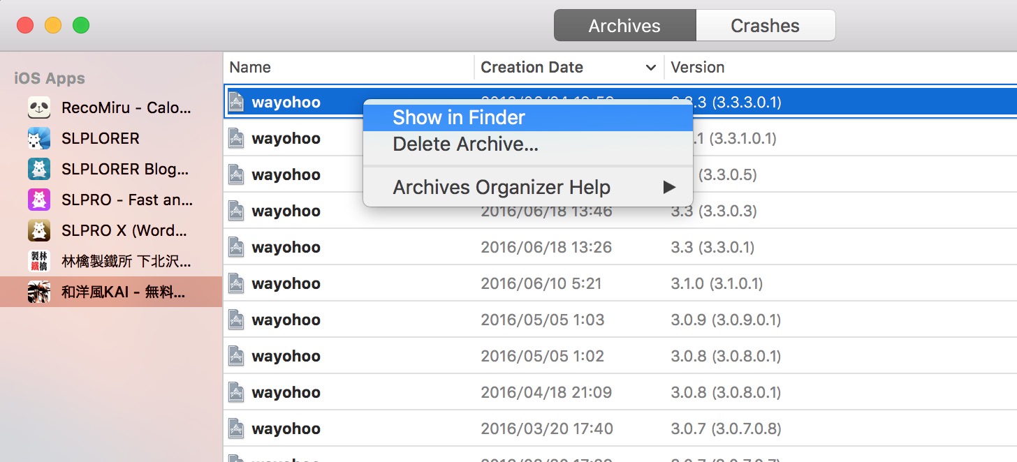Select the SLPLORER Blog app icon

coord(39,169)
